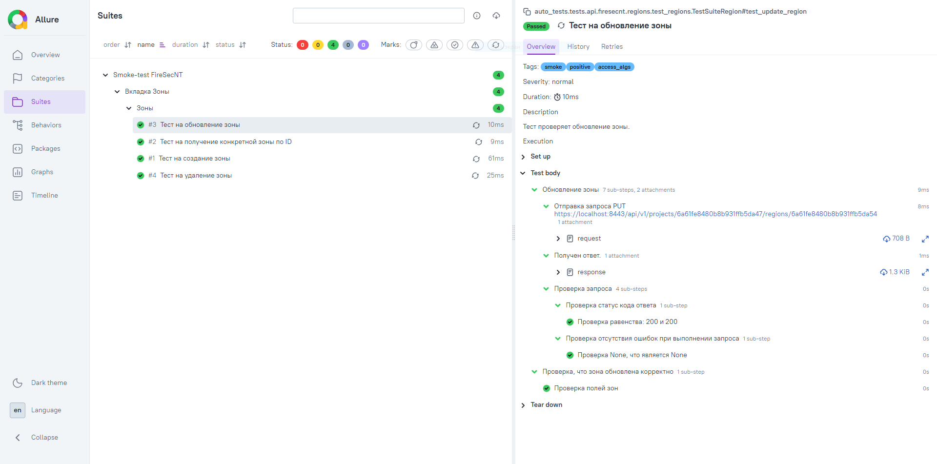Toggle broken status filter (yellow 0)
The height and width of the screenshot is (464, 937).
pos(318,45)
